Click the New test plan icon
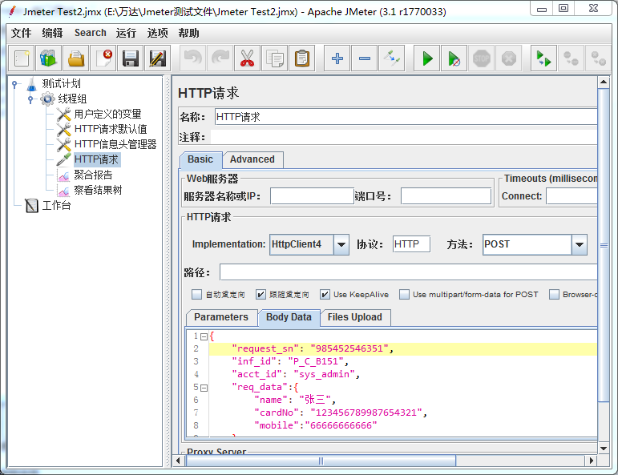618x475 pixels. coord(22,58)
